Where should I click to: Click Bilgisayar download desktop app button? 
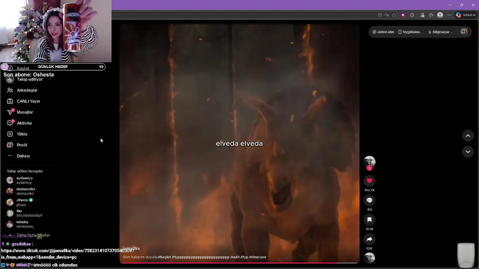pyautogui.click(x=440, y=32)
